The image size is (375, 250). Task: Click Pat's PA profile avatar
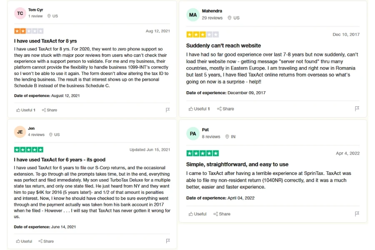(193, 133)
